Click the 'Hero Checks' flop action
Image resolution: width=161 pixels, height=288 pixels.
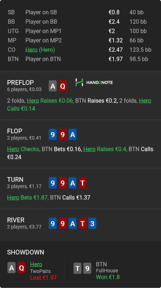(24, 149)
